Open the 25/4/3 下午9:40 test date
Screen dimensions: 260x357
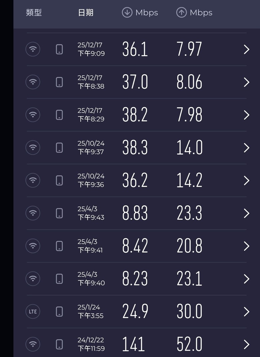tap(91, 279)
